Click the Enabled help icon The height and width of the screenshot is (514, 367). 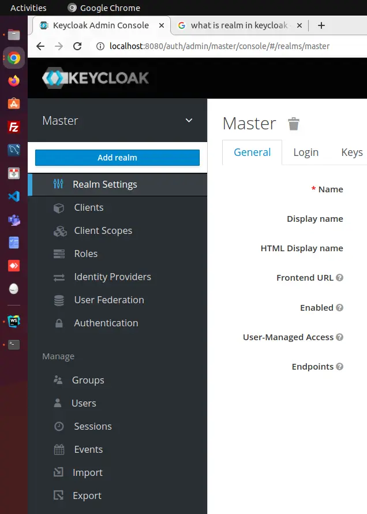click(x=339, y=307)
